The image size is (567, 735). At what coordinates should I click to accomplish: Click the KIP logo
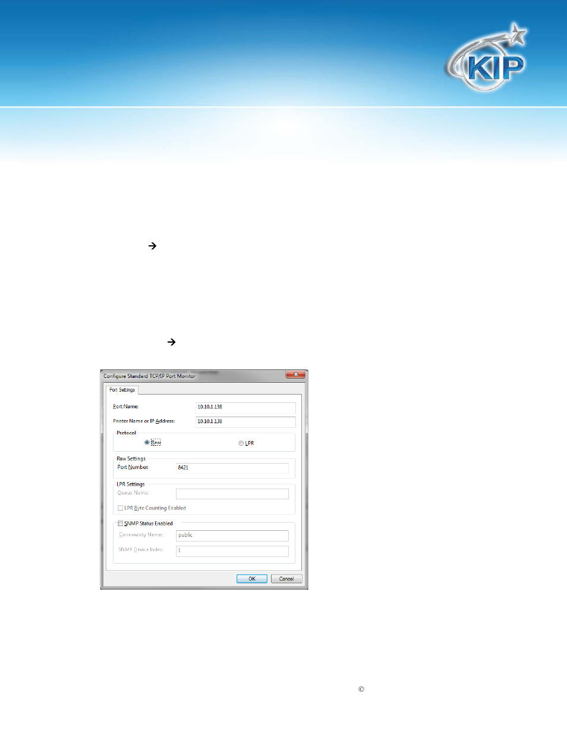[487, 58]
